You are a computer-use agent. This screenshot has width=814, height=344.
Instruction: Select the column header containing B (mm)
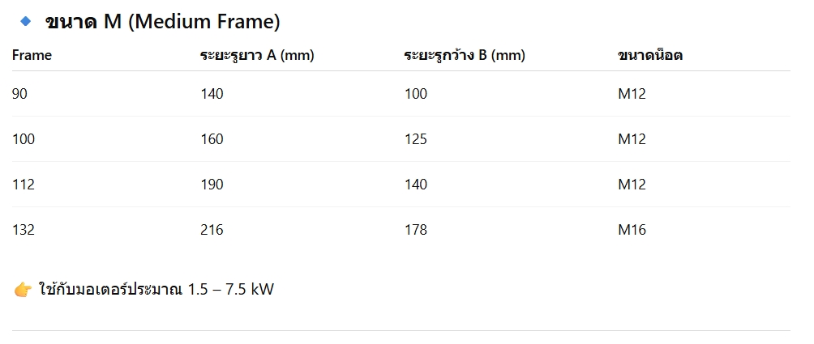pyautogui.click(x=464, y=55)
